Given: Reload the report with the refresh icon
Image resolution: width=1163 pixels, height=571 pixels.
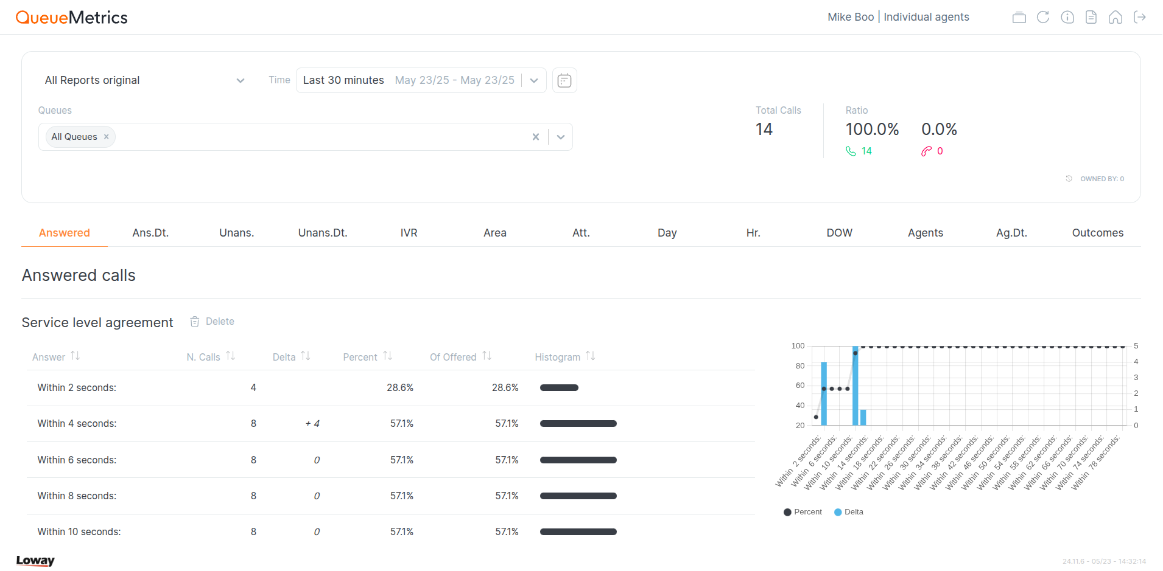Looking at the screenshot, I should click(x=1043, y=17).
